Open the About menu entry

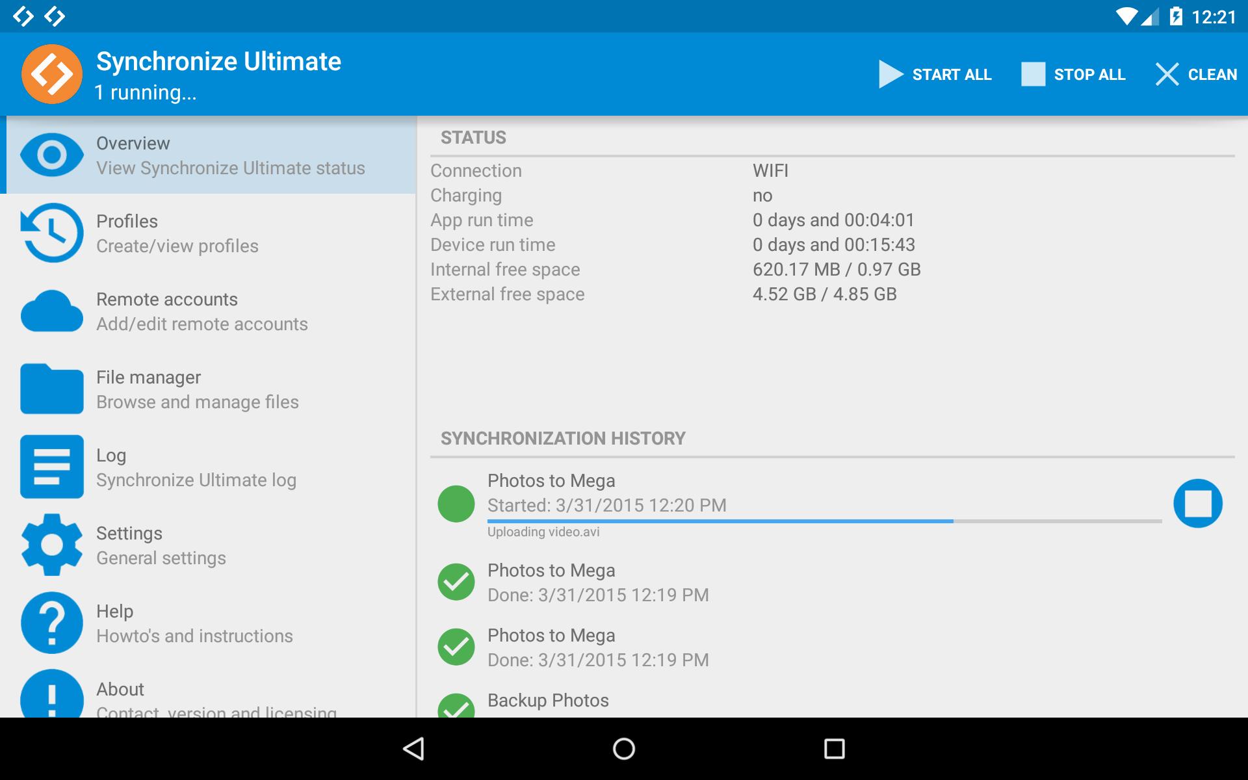[208, 690]
